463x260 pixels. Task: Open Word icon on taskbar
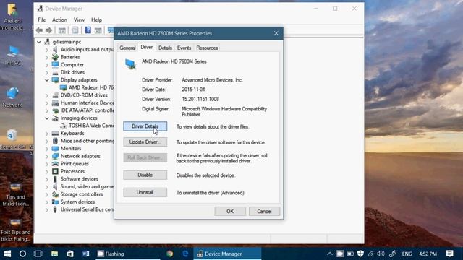85,253
